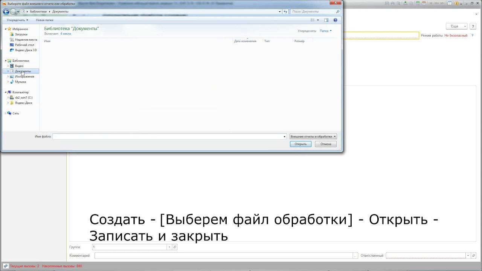This screenshot has height=271, width=482.
Task: Click the Комментарий input field
Action: coord(223,256)
